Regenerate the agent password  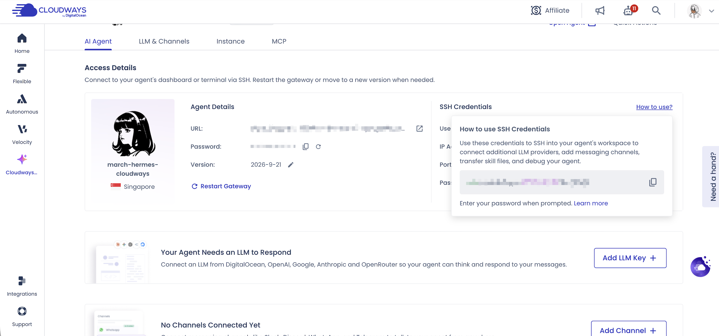[x=318, y=147]
